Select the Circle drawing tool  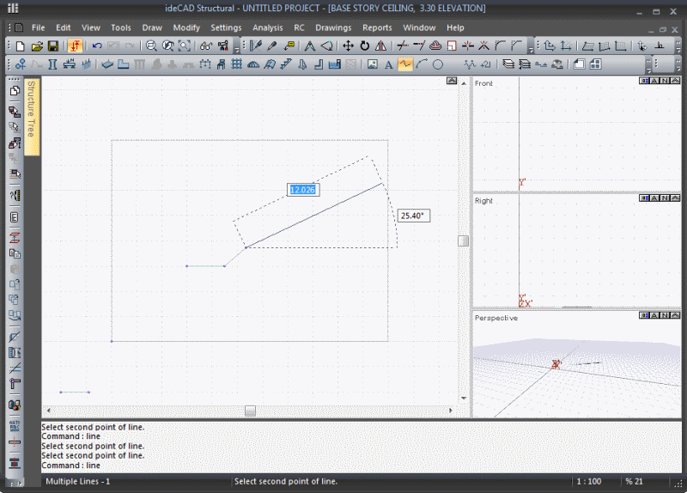438,65
